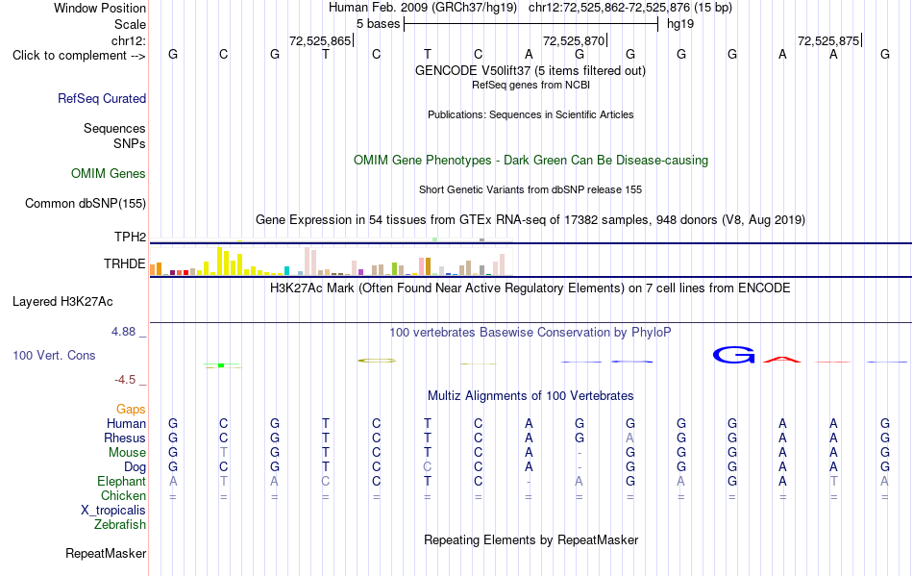Click the OMIM Gene Phenotypes track title
Image resolution: width=913 pixels, height=576 pixels.
pyautogui.click(x=531, y=161)
